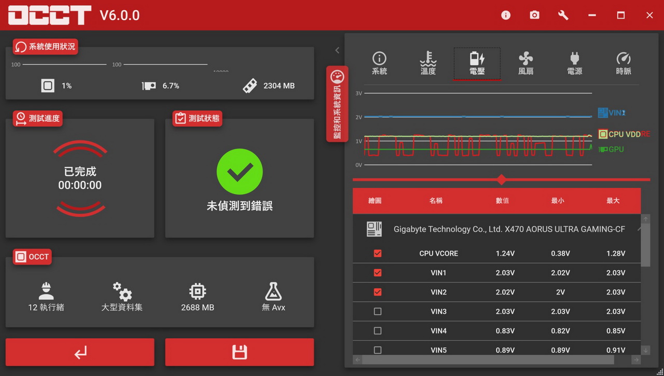Click the table's vertical scrollbar thumb
This screenshot has width=664, height=376.
645,245
